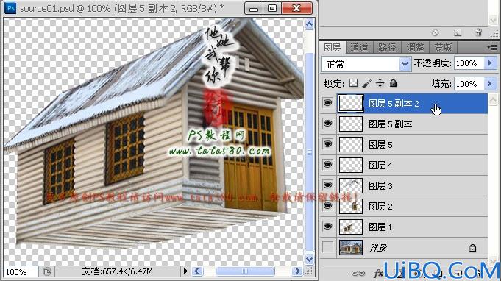Select the 图层 5 副本 layer name
Viewport: 501px width, 281px height.
click(x=391, y=124)
